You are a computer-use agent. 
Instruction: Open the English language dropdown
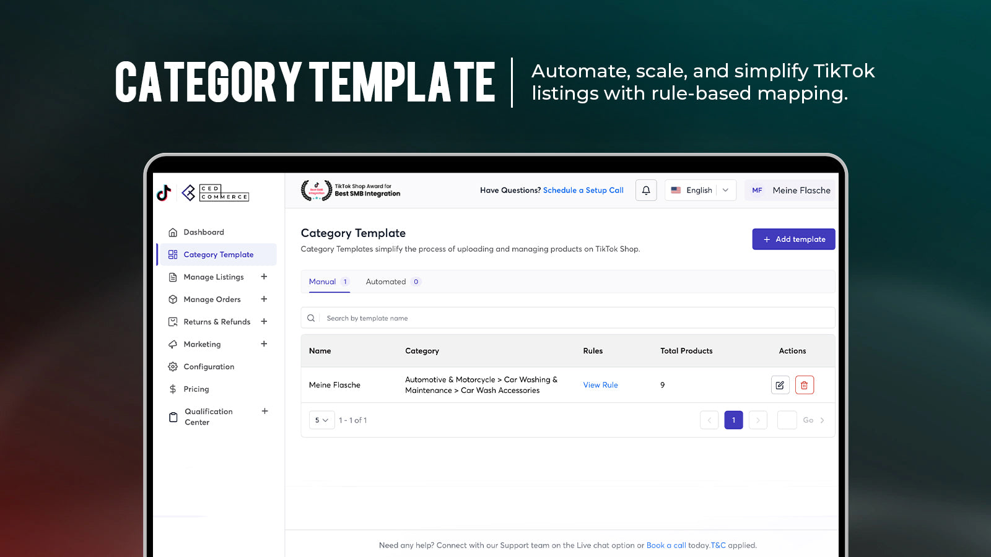(701, 190)
